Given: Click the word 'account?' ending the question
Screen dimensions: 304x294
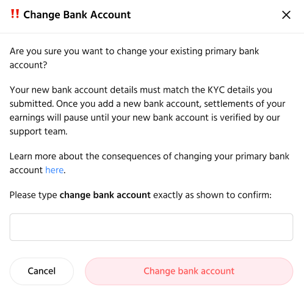Looking at the screenshot, I should (29, 65).
